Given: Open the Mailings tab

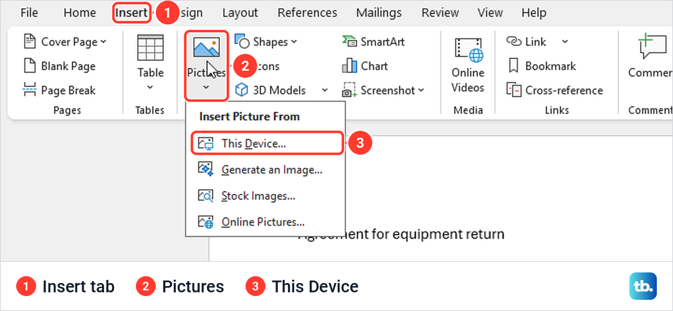Looking at the screenshot, I should tap(379, 13).
